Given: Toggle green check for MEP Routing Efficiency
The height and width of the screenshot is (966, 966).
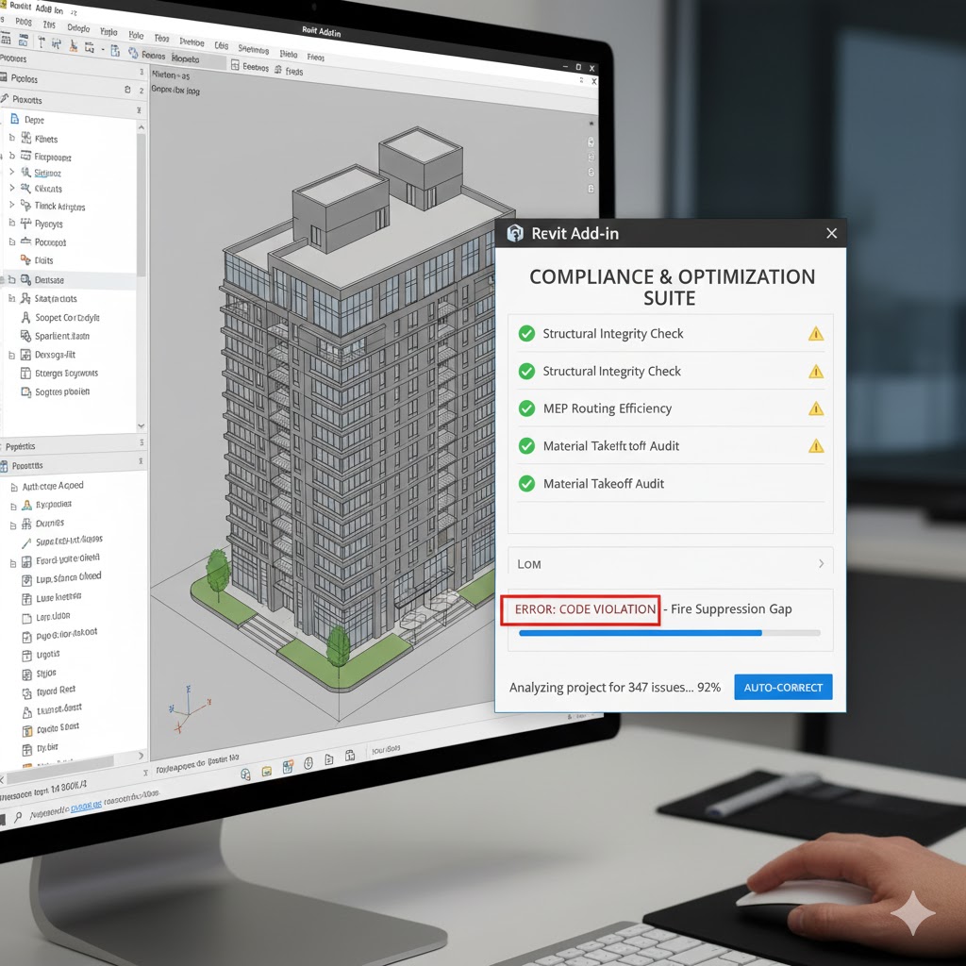Looking at the screenshot, I should pyautogui.click(x=526, y=408).
